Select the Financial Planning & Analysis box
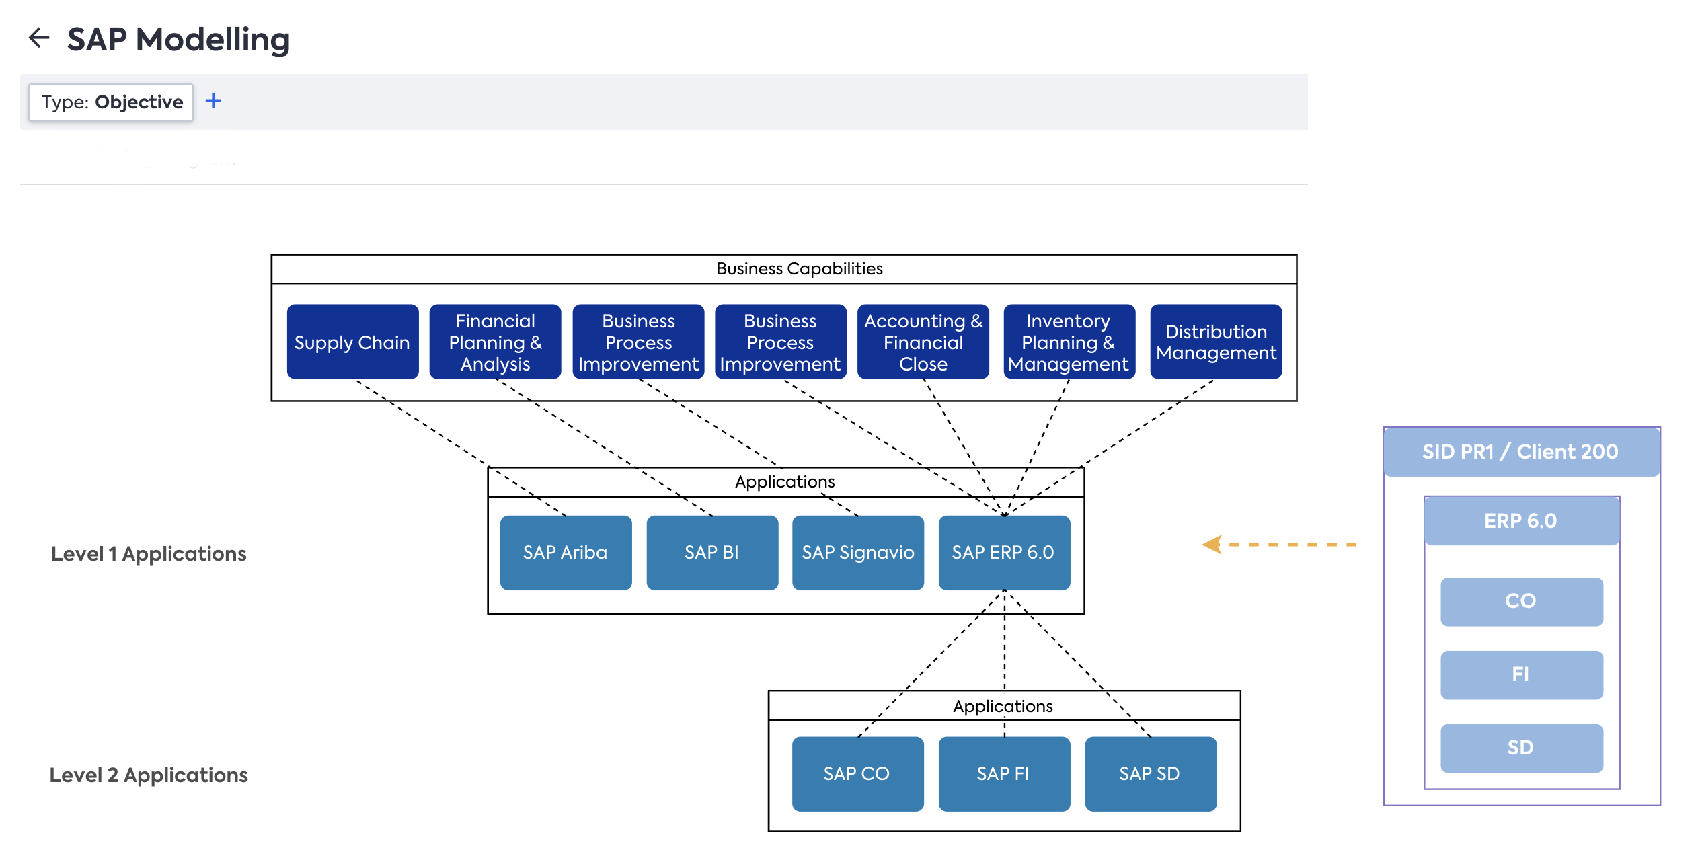This screenshot has width=1698, height=856. click(495, 342)
